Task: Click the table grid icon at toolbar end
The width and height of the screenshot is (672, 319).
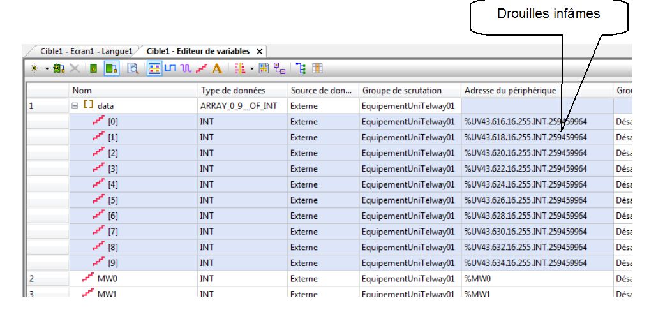Action: [317, 68]
